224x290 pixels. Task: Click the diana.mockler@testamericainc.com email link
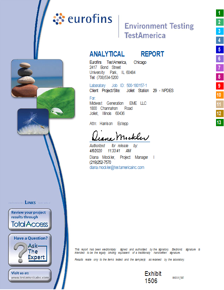pyautogui.click(x=117, y=167)
